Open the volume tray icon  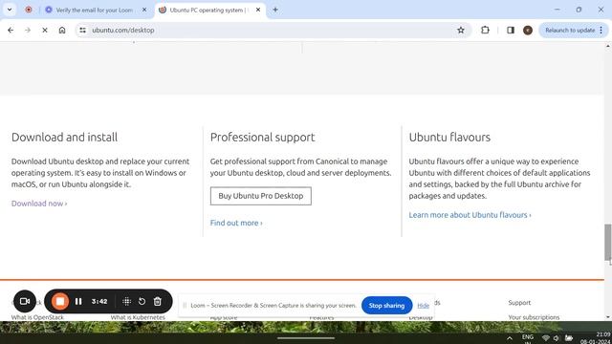pos(557,338)
